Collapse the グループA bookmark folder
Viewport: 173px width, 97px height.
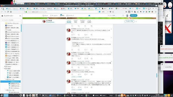pos(6,79)
